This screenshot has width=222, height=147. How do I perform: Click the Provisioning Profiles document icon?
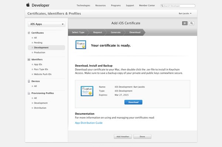pyautogui.click(x=29, y=93)
